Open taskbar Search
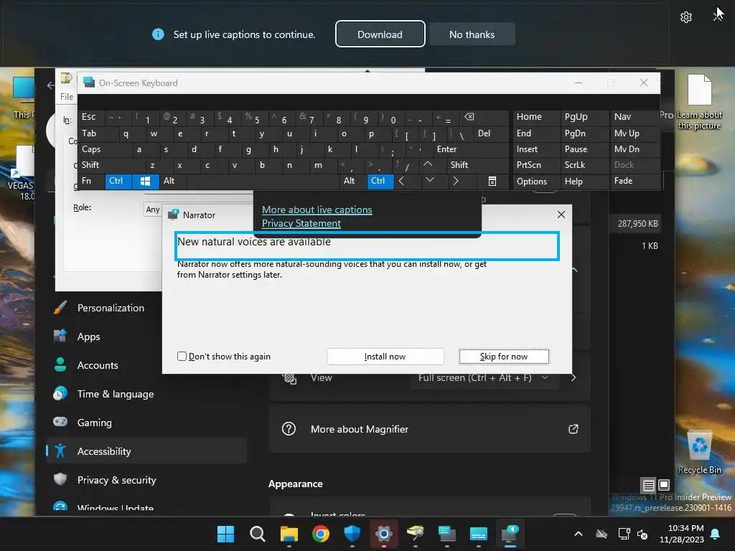 pos(257,534)
